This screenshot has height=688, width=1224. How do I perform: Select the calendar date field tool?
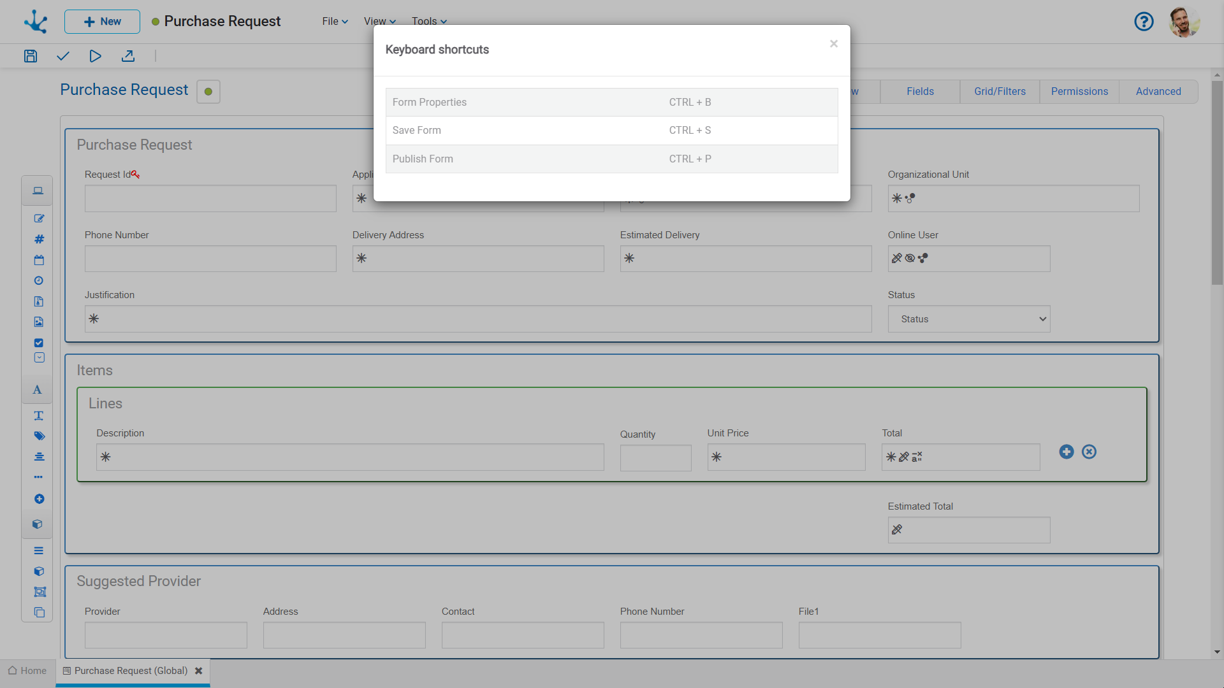tap(39, 260)
